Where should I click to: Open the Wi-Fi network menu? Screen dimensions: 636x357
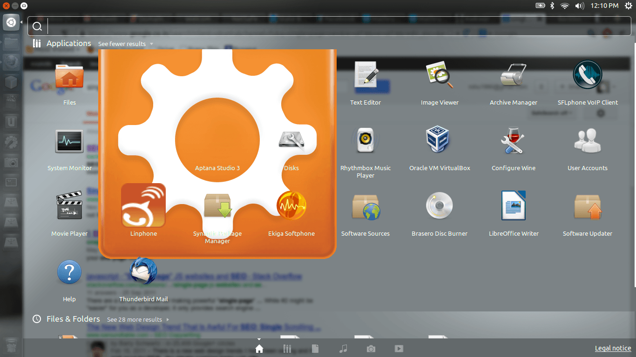coord(565,6)
